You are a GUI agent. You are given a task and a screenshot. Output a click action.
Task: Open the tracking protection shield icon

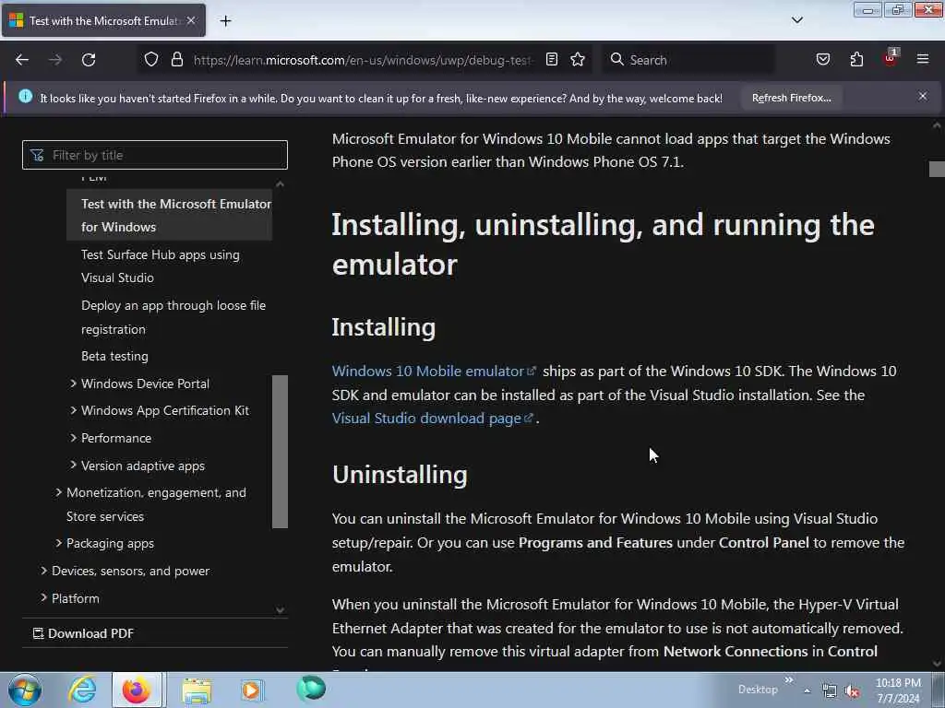[x=151, y=60]
